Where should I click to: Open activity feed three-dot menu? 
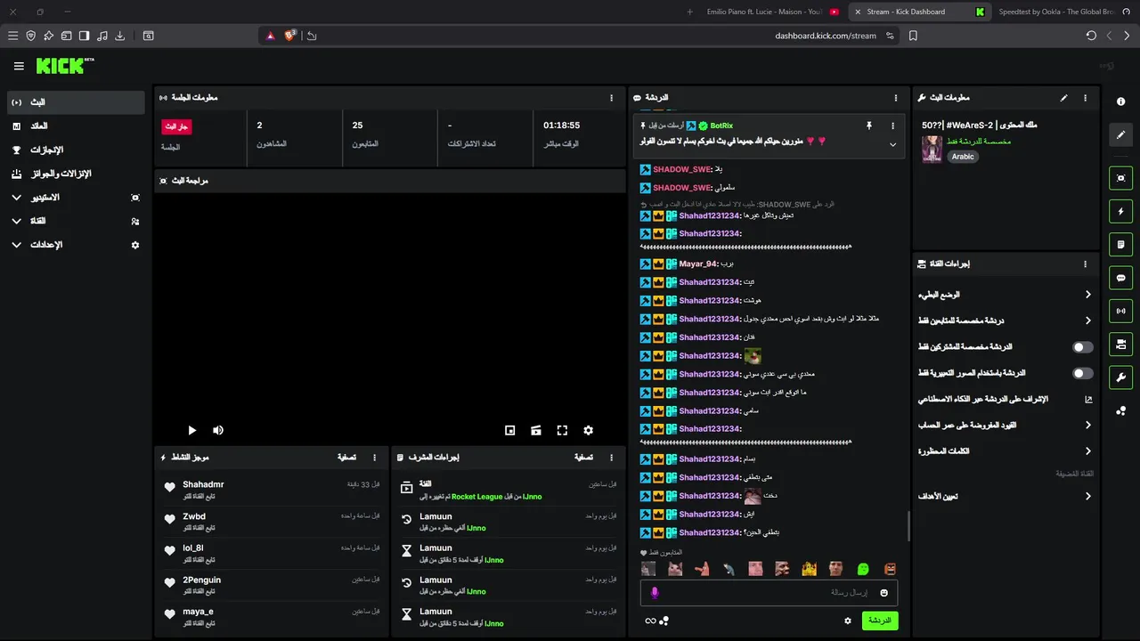pos(374,458)
